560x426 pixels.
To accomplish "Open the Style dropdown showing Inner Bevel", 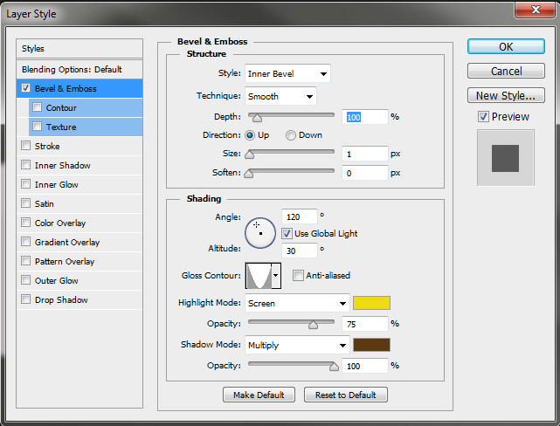I will (287, 74).
